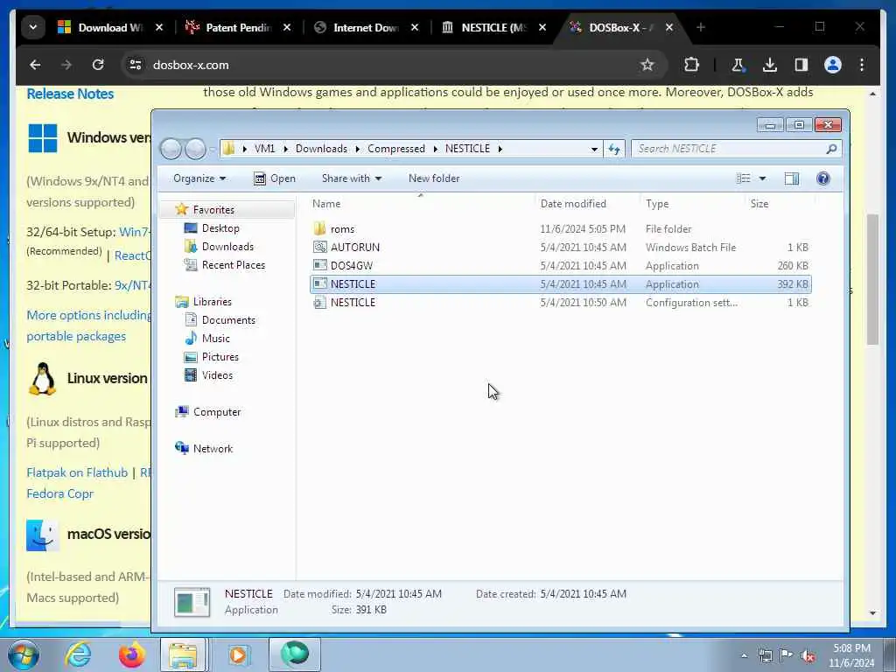The image size is (896, 672).
Task: Open Chrome extensions puzzle icon
Action: tap(691, 65)
